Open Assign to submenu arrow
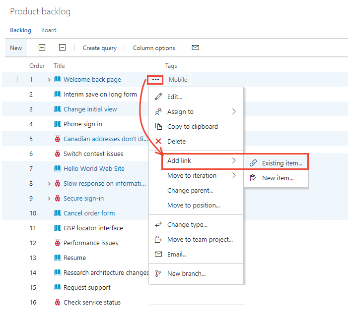The image size is (348, 312). pyautogui.click(x=234, y=111)
